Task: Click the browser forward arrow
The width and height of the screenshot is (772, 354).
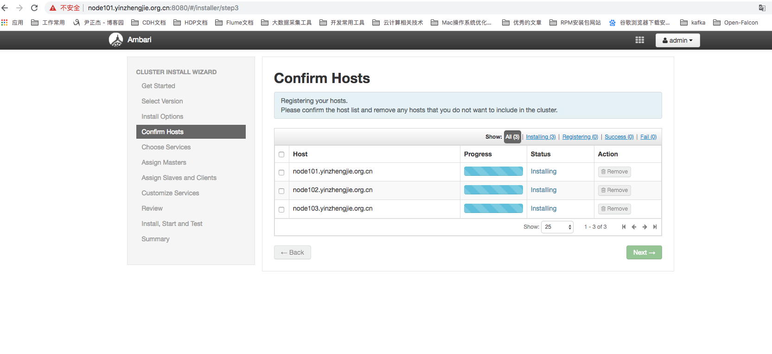Action: point(19,8)
